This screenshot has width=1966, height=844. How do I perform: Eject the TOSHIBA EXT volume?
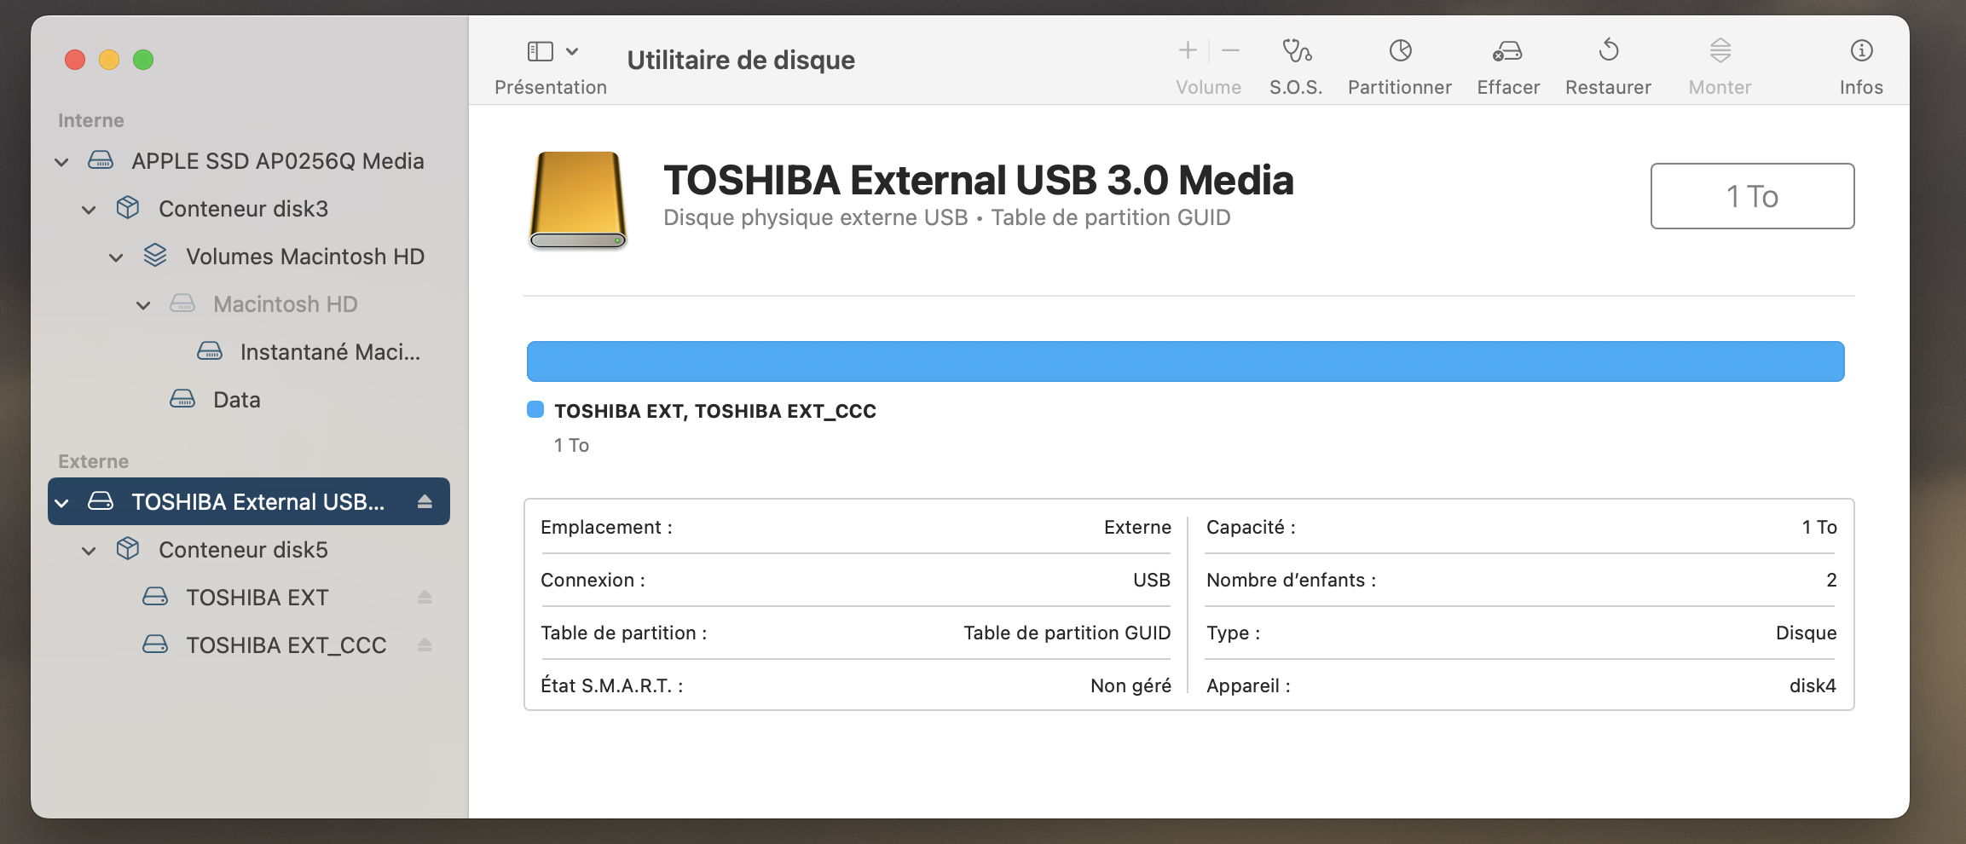425,598
